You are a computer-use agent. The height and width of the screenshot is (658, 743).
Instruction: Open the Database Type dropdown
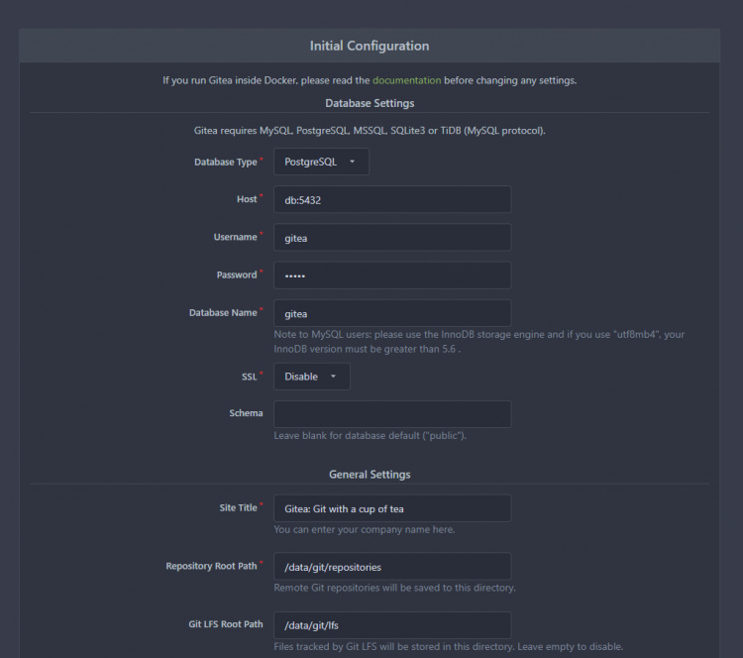tap(320, 162)
